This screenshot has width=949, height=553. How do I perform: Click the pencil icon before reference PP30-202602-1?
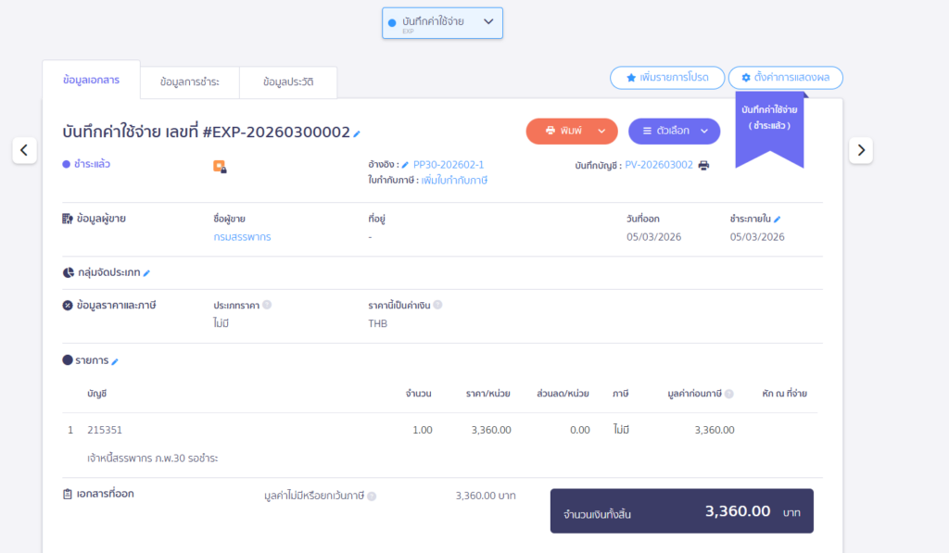point(405,165)
